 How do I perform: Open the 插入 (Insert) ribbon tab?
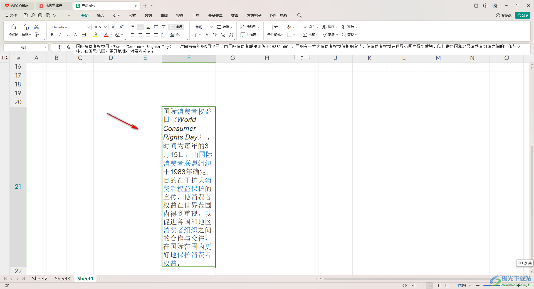pos(100,16)
